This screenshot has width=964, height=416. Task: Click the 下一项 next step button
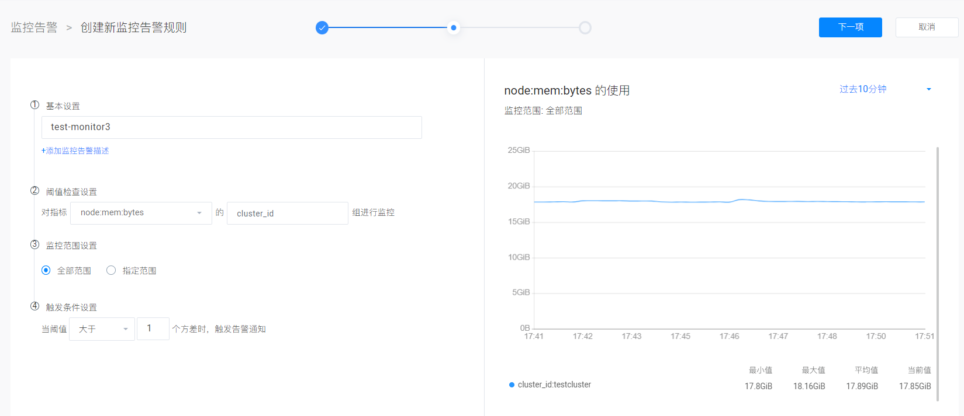point(850,27)
